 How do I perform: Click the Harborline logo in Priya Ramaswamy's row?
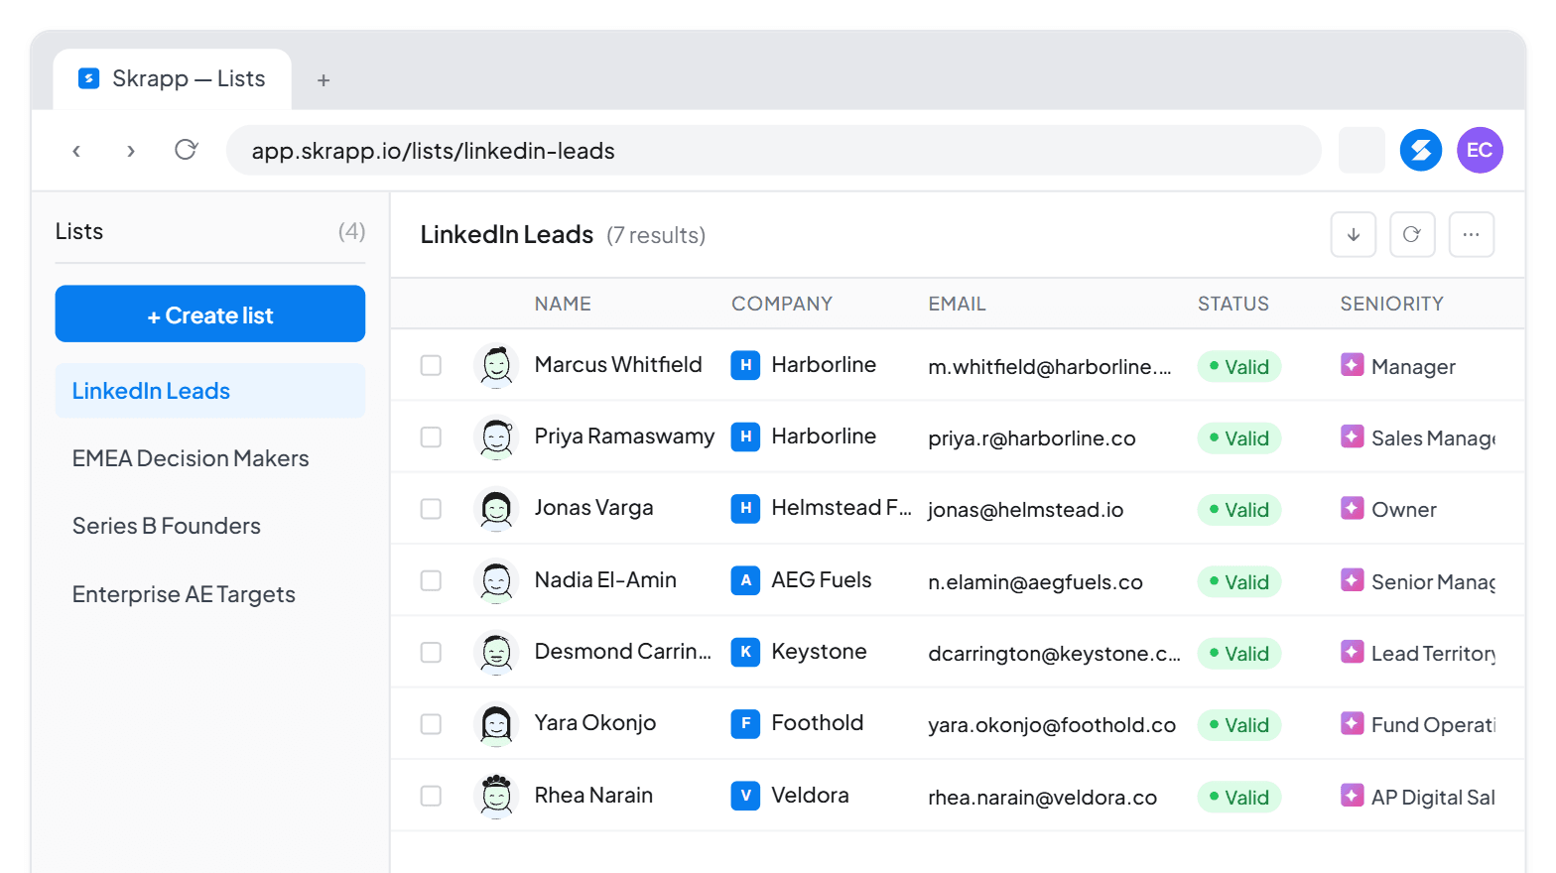[x=745, y=436]
